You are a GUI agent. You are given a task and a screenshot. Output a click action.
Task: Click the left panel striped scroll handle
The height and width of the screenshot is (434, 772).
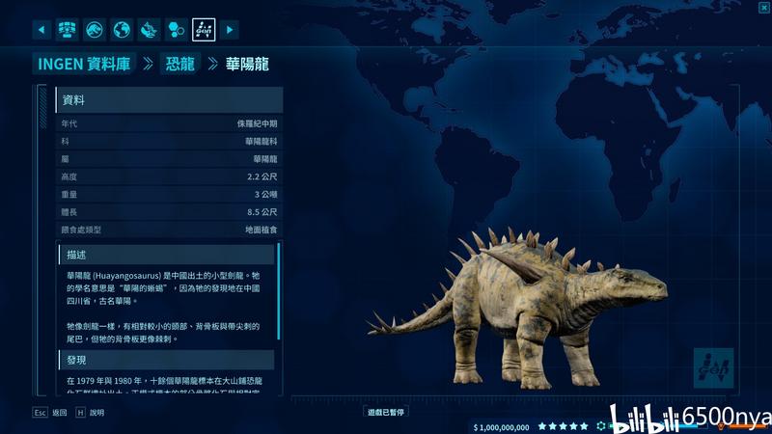42,107
